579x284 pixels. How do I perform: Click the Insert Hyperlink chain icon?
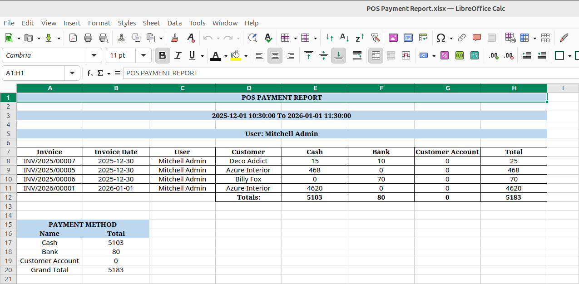461,38
